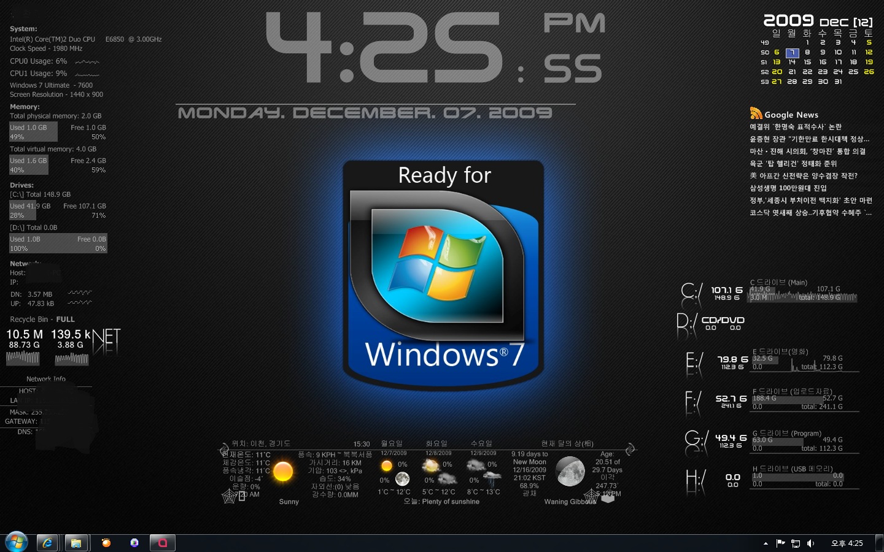Viewport: 884px width, 552px height.
Task: Click "Screen Resolution - 1440 x 900" text
Action: click(x=56, y=94)
